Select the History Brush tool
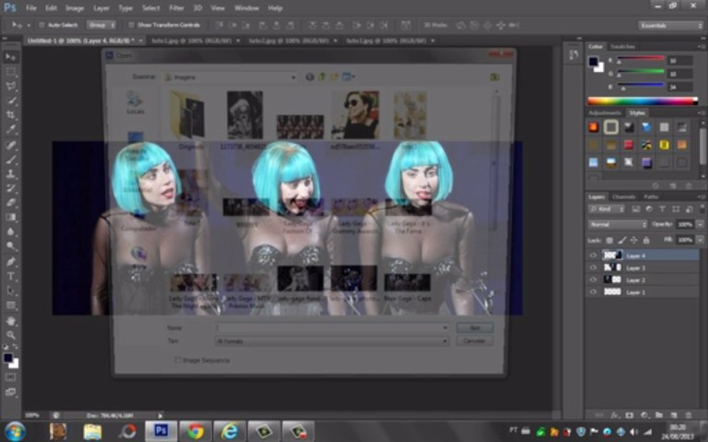Image resolution: width=708 pixels, height=442 pixels. click(x=11, y=188)
